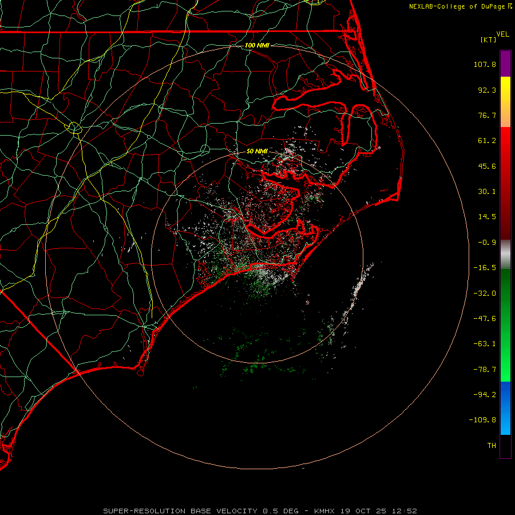
Task: Select the 50 NMI range ring label
Action: 257,151
